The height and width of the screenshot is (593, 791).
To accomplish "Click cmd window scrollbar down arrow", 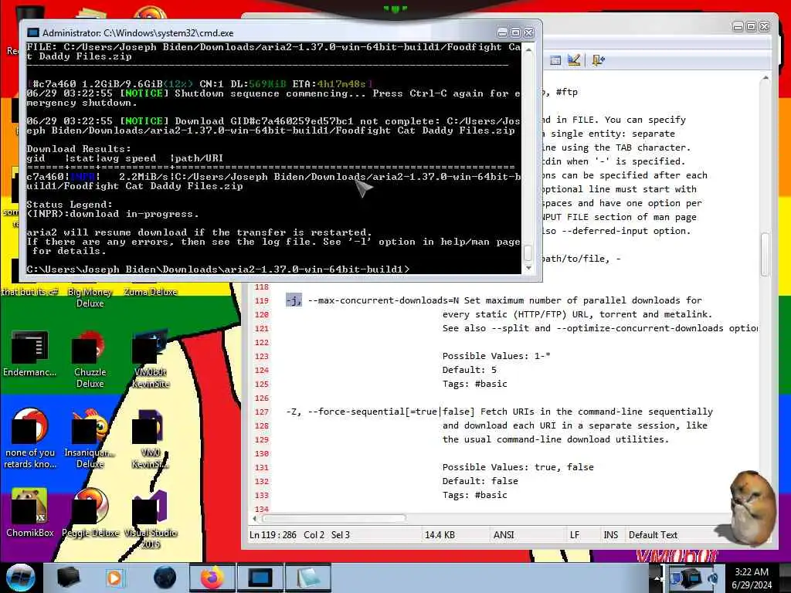I will (528, 268).
